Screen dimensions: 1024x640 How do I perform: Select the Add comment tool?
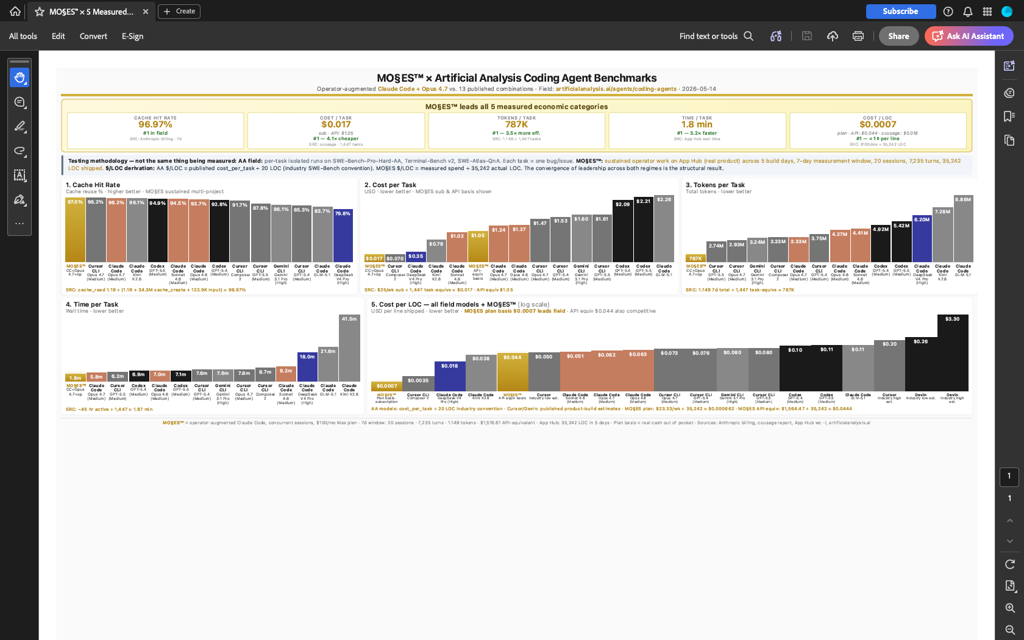click(x=20, y=102)
